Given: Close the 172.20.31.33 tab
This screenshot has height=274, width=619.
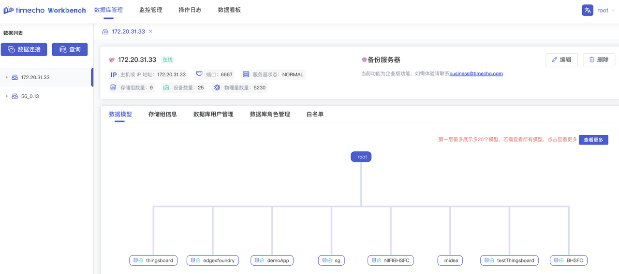Looking at the screenshot, I should 150,31.
